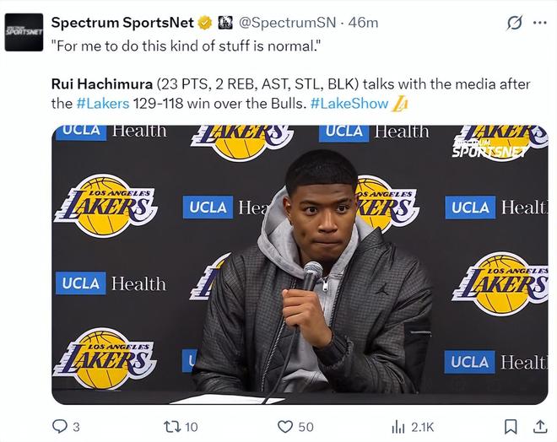Open the #Lakers hashtag
This screenshot has height=442, width=557.
tap(101, 104)
